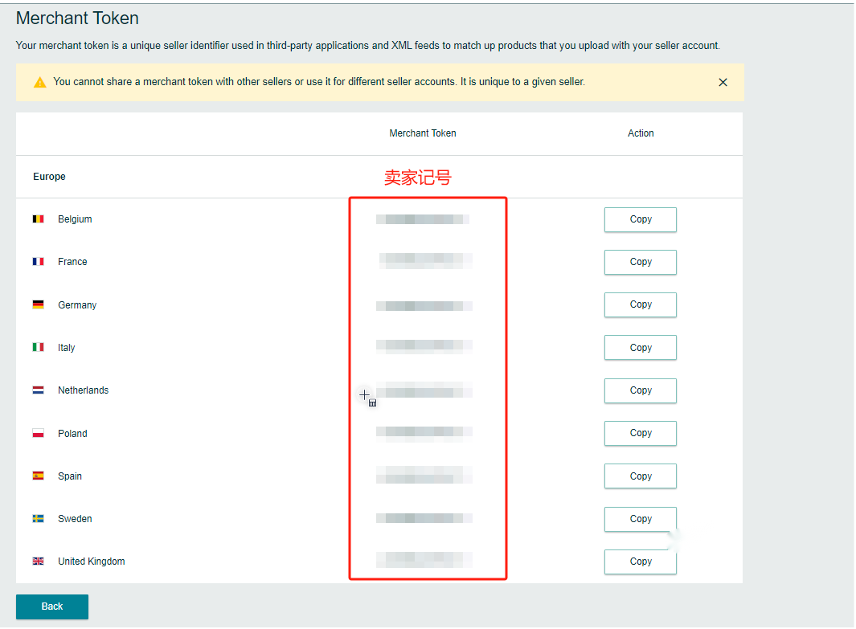Click the blurred Poland token value
This screenshot has width=856, height=629.
click(424, 433)
